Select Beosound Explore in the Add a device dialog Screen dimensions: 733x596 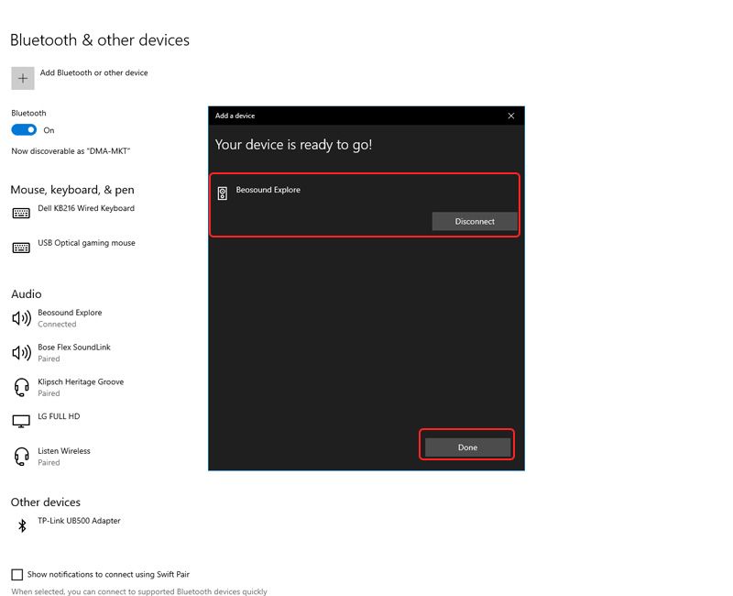(x=268, y=190)
